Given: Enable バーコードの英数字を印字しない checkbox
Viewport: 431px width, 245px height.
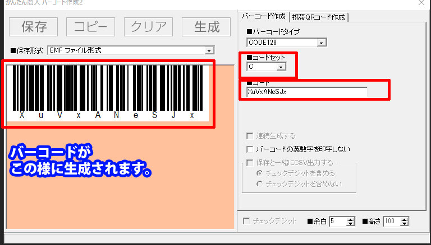Looking at the screenshot, I should tap(250, 149).
